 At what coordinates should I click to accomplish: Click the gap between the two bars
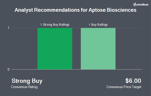[77, 49]
